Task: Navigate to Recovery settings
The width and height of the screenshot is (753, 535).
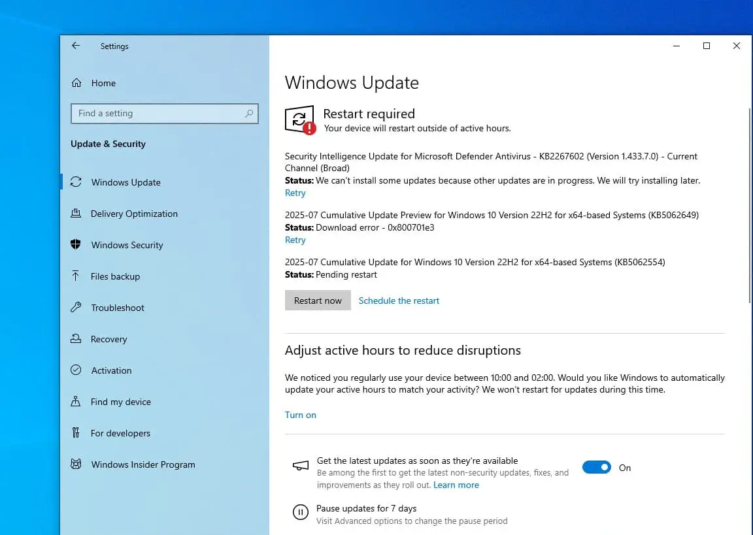Action: [x=109, y=339]
